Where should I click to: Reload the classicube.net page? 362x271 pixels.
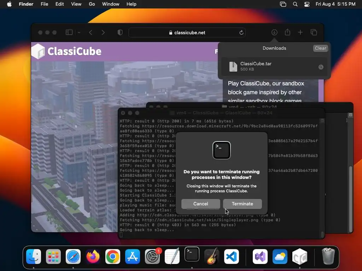click(x=241, y=32)
